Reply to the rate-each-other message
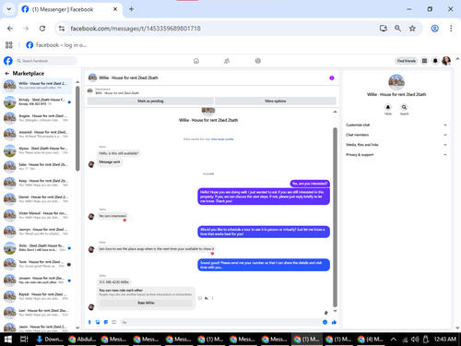The image size is (461, 346). (x=207, y=298)
